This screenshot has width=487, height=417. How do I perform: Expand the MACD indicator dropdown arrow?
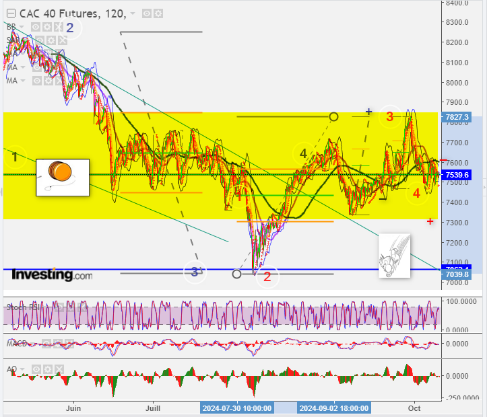pyautogui.click(x=32, y=344)
